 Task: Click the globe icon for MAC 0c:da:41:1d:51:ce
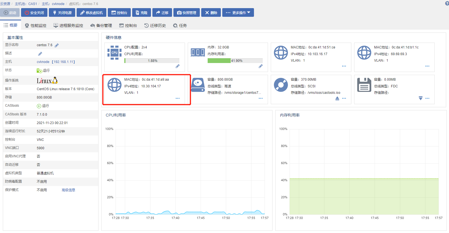281,53
